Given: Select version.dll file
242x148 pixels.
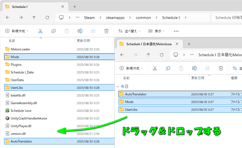Looking at the screenshot, I should (x=59, y=134).
